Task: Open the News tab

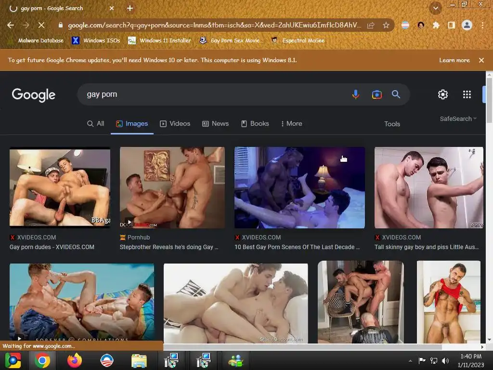Action: click(x=215, y=124)
